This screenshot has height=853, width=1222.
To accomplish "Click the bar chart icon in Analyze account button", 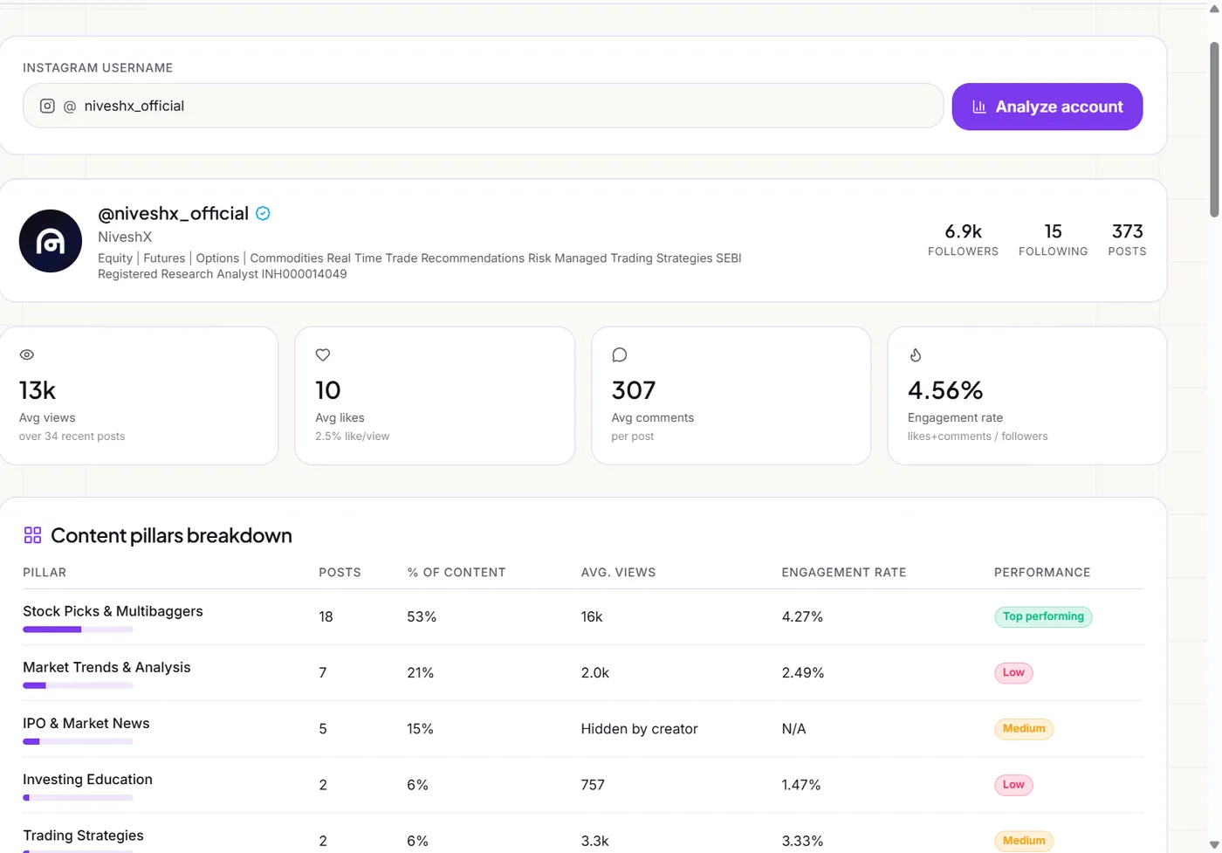I will [x=979, y=107].
